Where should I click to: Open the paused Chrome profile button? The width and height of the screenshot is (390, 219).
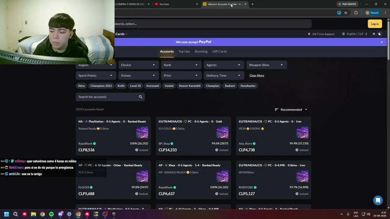[x=372, y=13]
